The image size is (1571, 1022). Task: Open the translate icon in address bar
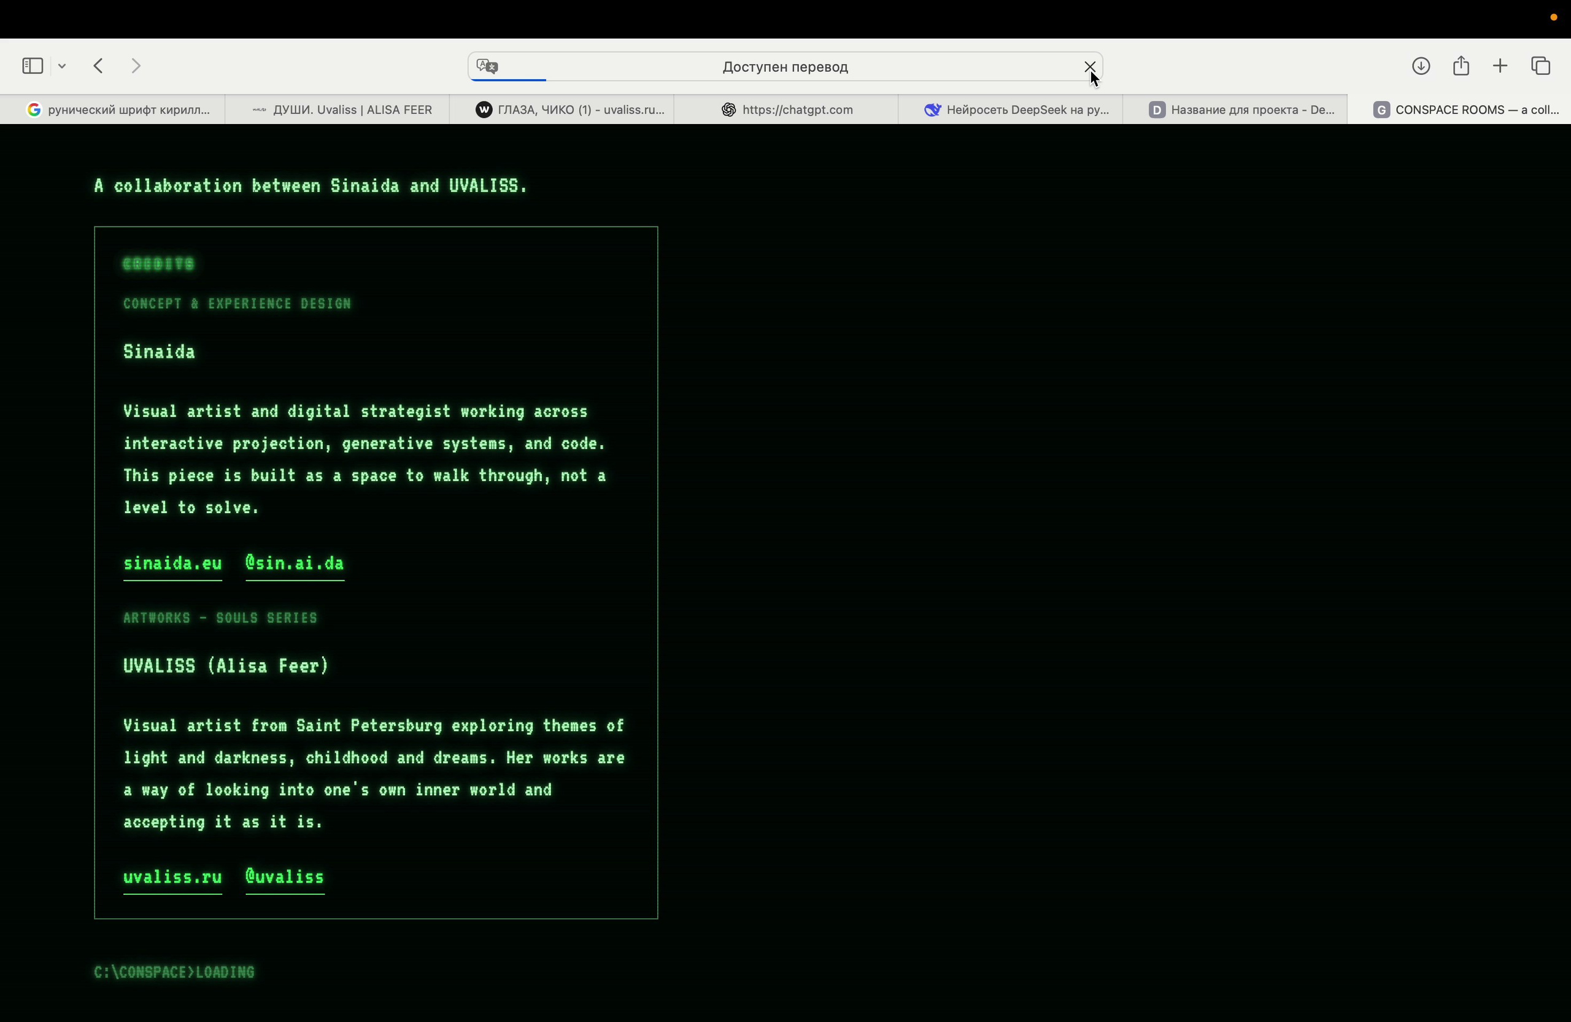tap(488, 67)
